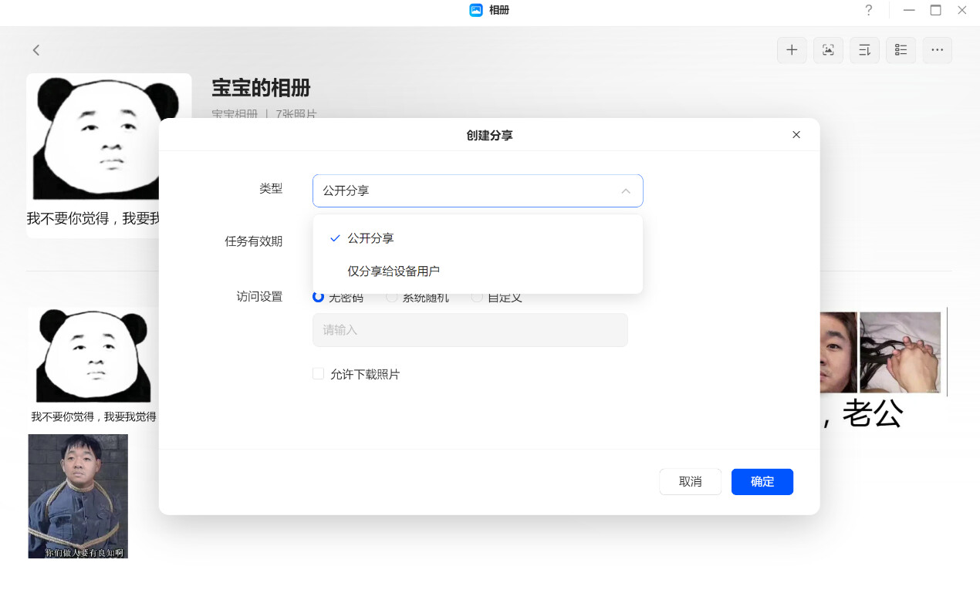Open the tied-up man photo thumbnail
This screenshot has height=600, width=980.
pos(78,496)
